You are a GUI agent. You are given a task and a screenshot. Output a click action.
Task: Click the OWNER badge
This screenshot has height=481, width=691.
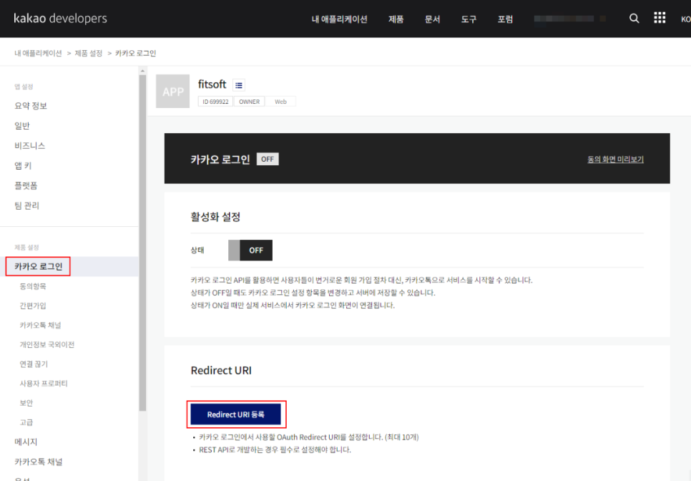click(250, 102)
